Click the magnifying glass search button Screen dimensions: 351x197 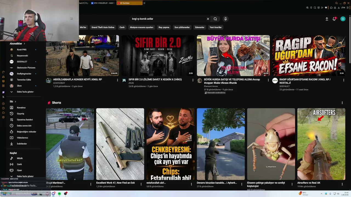[x=215, y=19]
